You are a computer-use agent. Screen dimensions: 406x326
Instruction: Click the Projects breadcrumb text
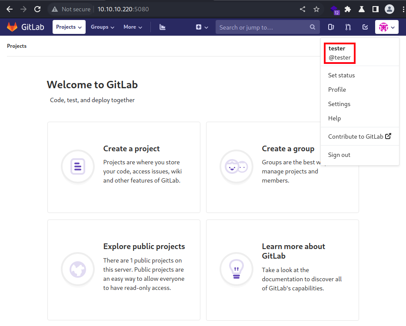17,46
